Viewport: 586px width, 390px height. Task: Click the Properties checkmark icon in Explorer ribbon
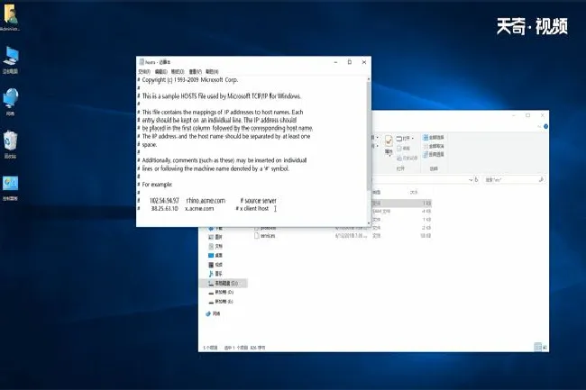(x=389, y=141)
